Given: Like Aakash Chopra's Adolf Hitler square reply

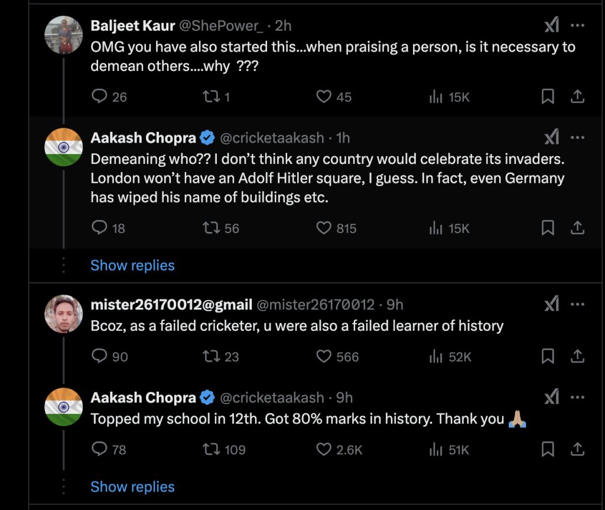Looking at the screenshot, I should [x=324, y=228].
